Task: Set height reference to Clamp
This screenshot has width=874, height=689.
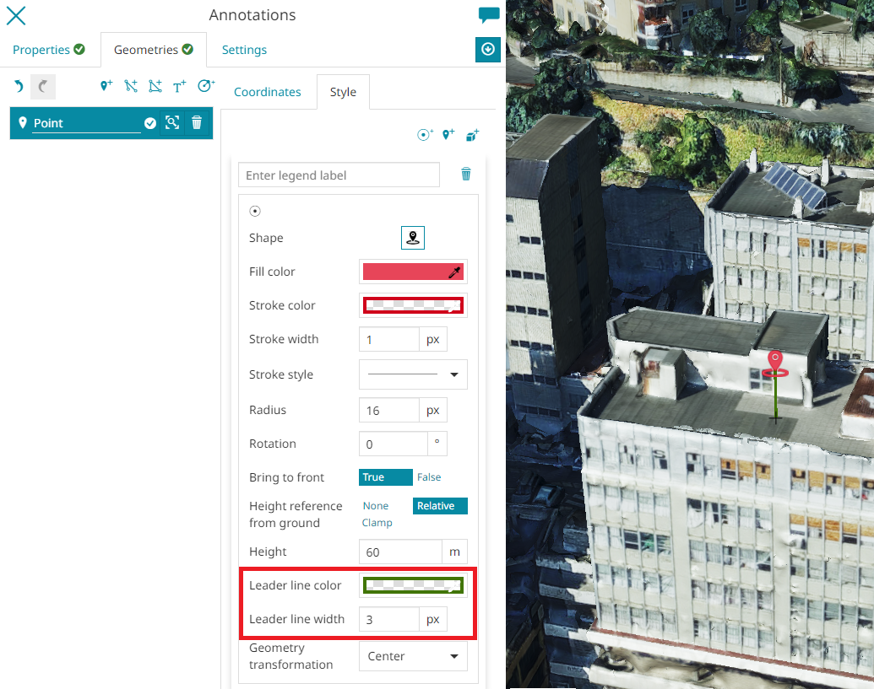Action: tap(377, 523)
